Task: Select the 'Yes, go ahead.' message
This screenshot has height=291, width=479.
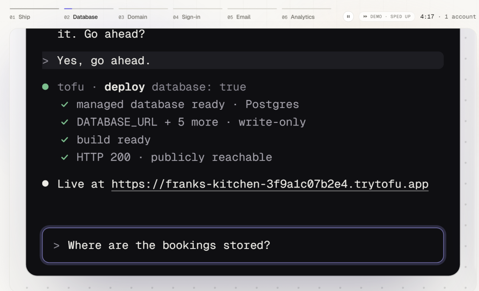Action: (243, 60)
